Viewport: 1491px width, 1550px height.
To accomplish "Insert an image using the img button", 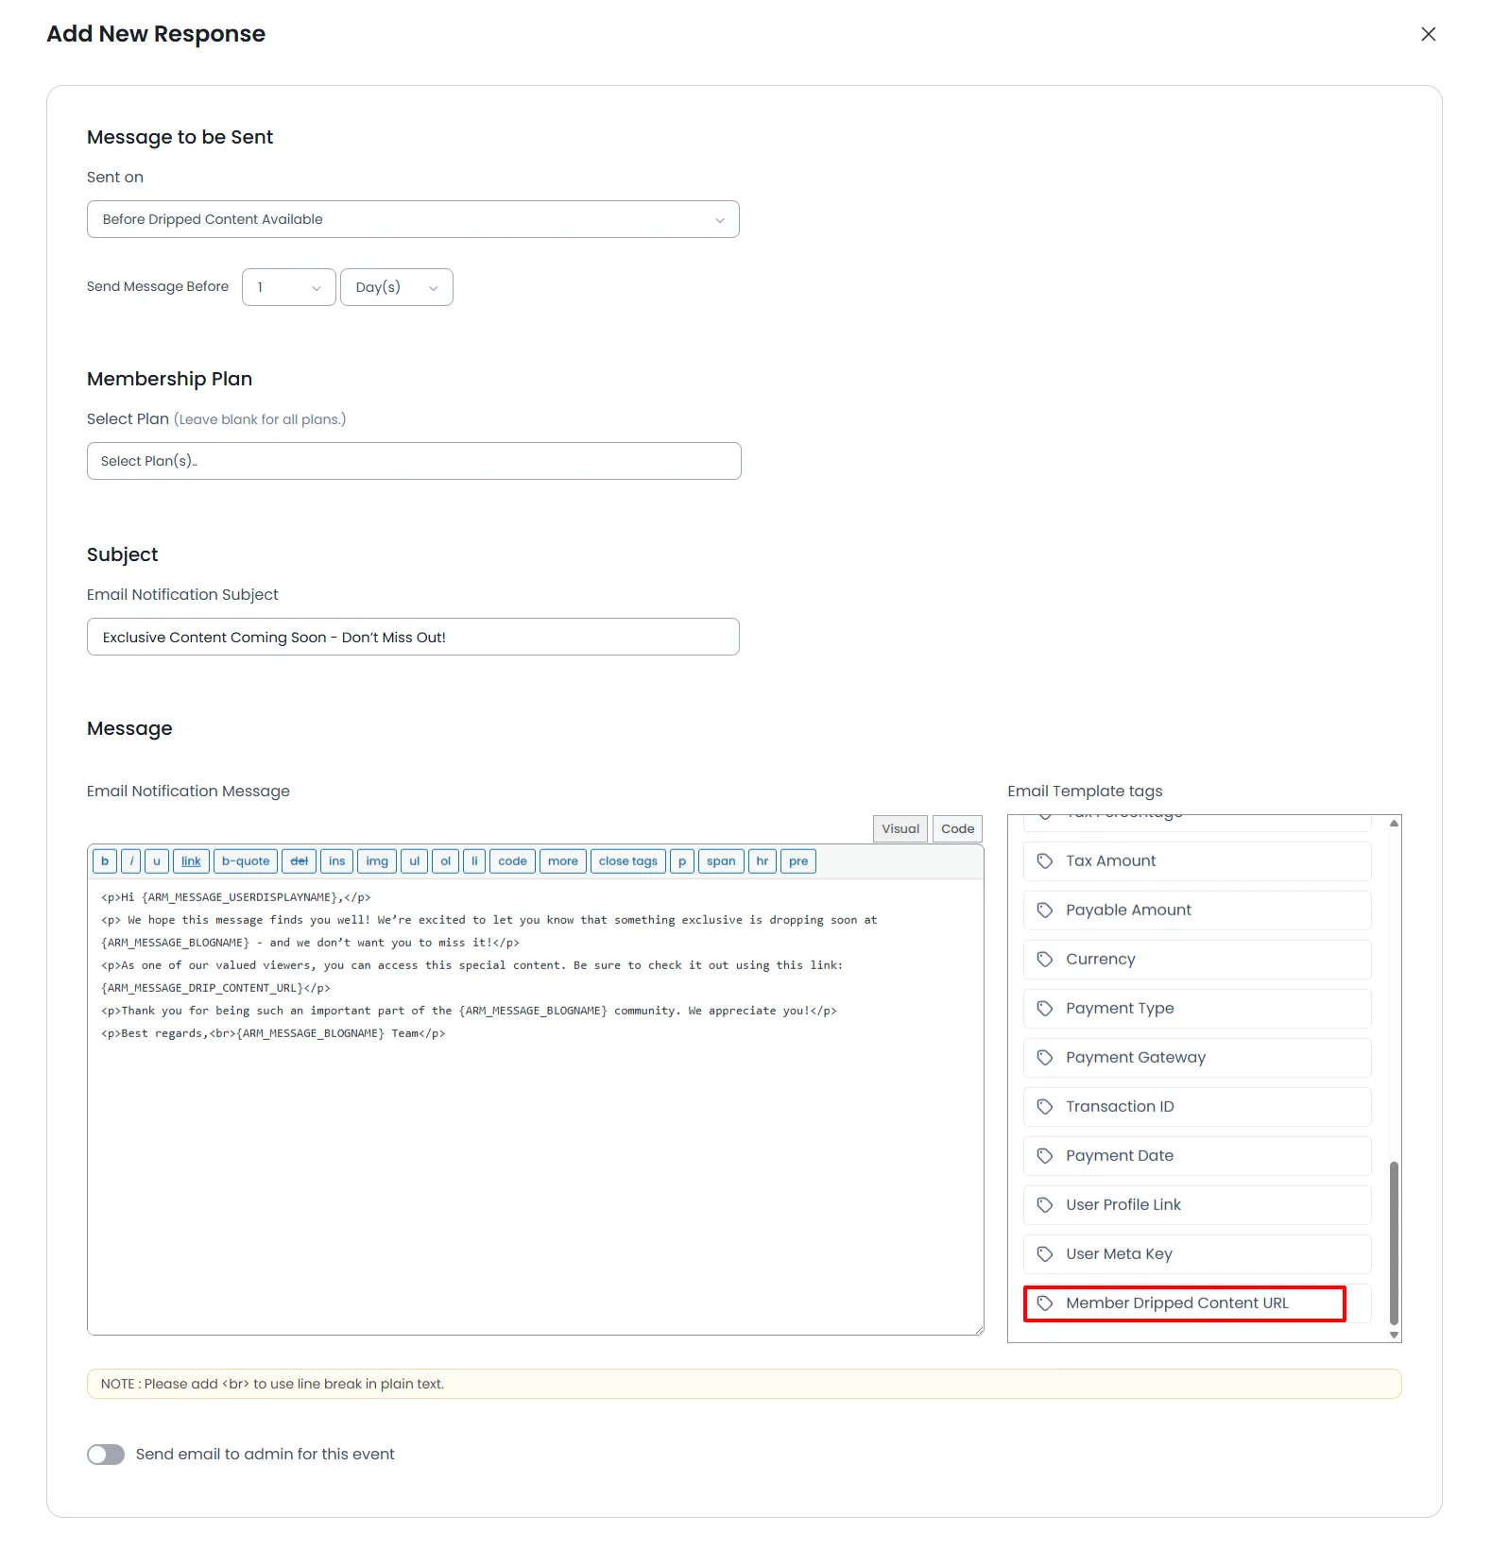I will pos(376,860).
